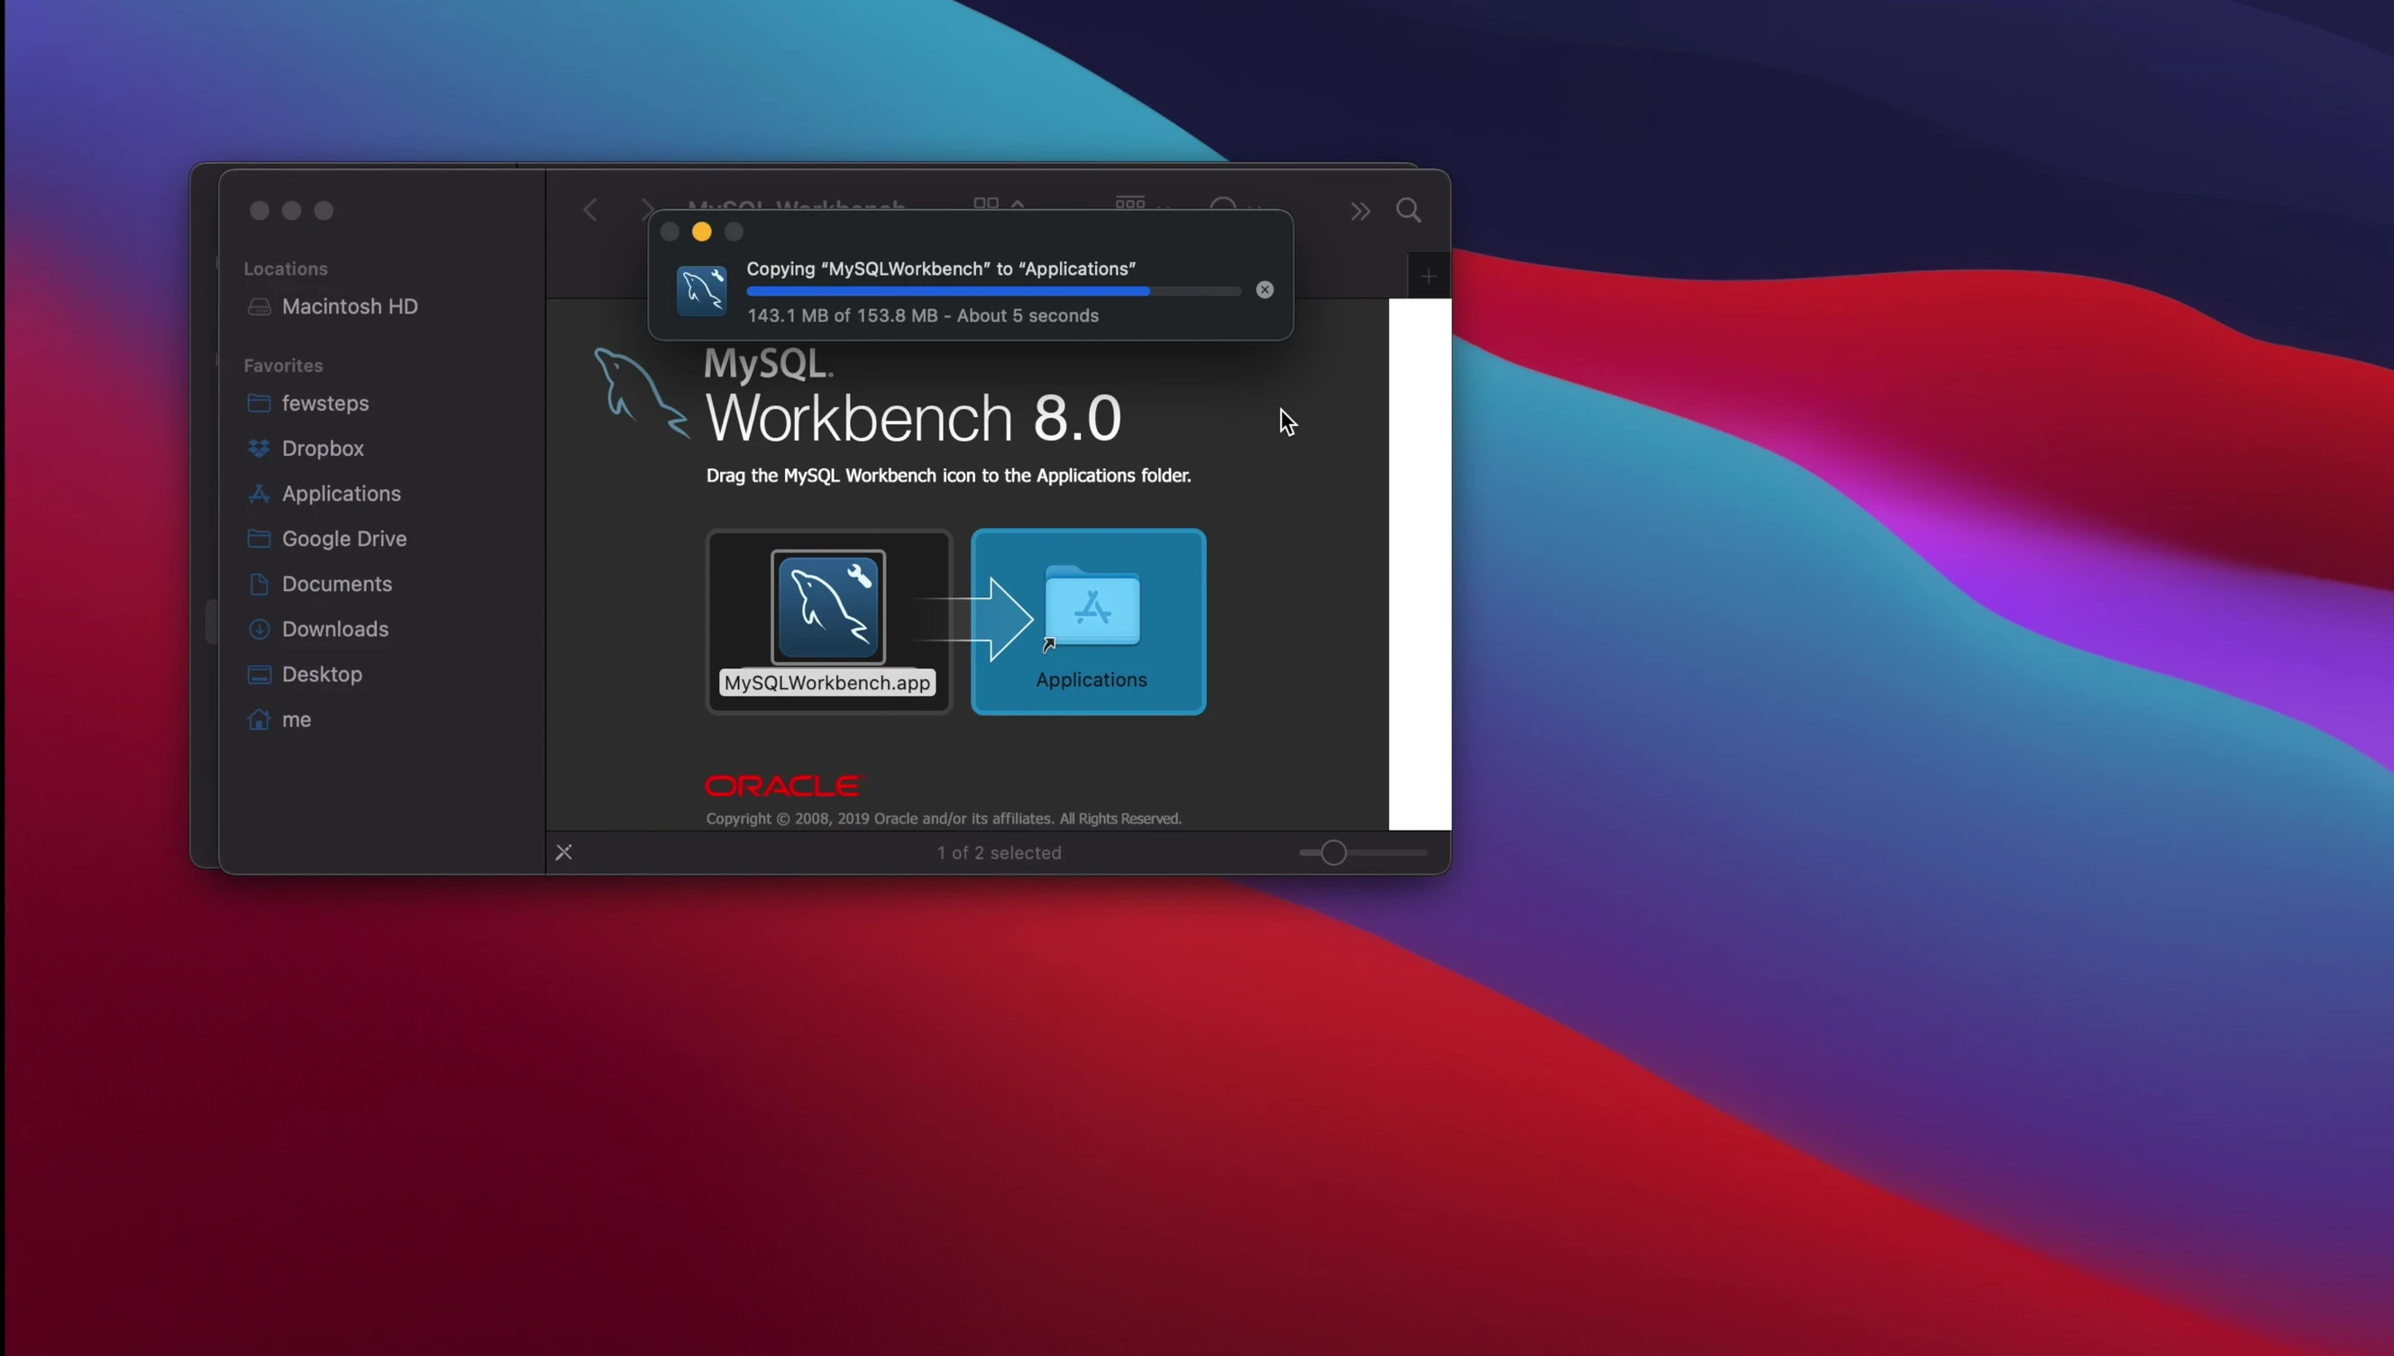Viewport: 2394px width, 1356px height.
Task: Click the Favorites section header
Action: pyautogui.click(x=283, y=365)
